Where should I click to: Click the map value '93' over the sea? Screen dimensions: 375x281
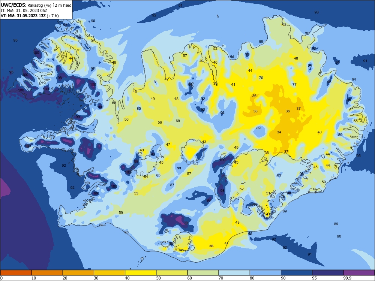[x=316, y=12]
